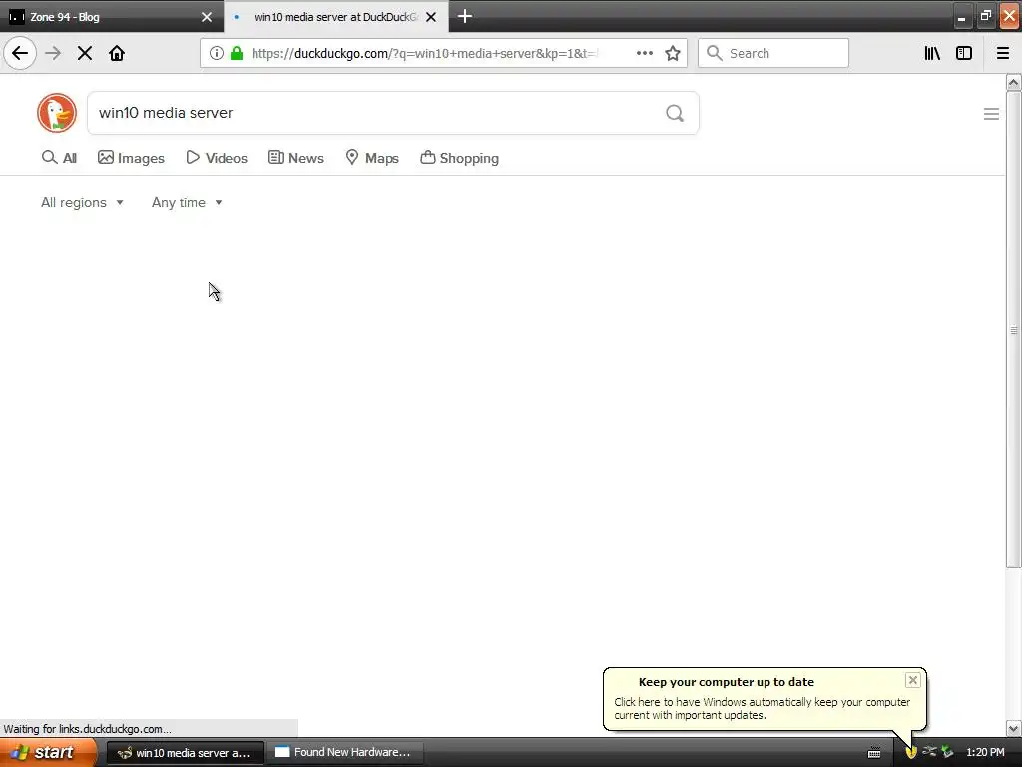The height and width of the screenshot is (767, 1022).
Task: Click the scrollbar down arrow
Action: tap(1013, 728)
